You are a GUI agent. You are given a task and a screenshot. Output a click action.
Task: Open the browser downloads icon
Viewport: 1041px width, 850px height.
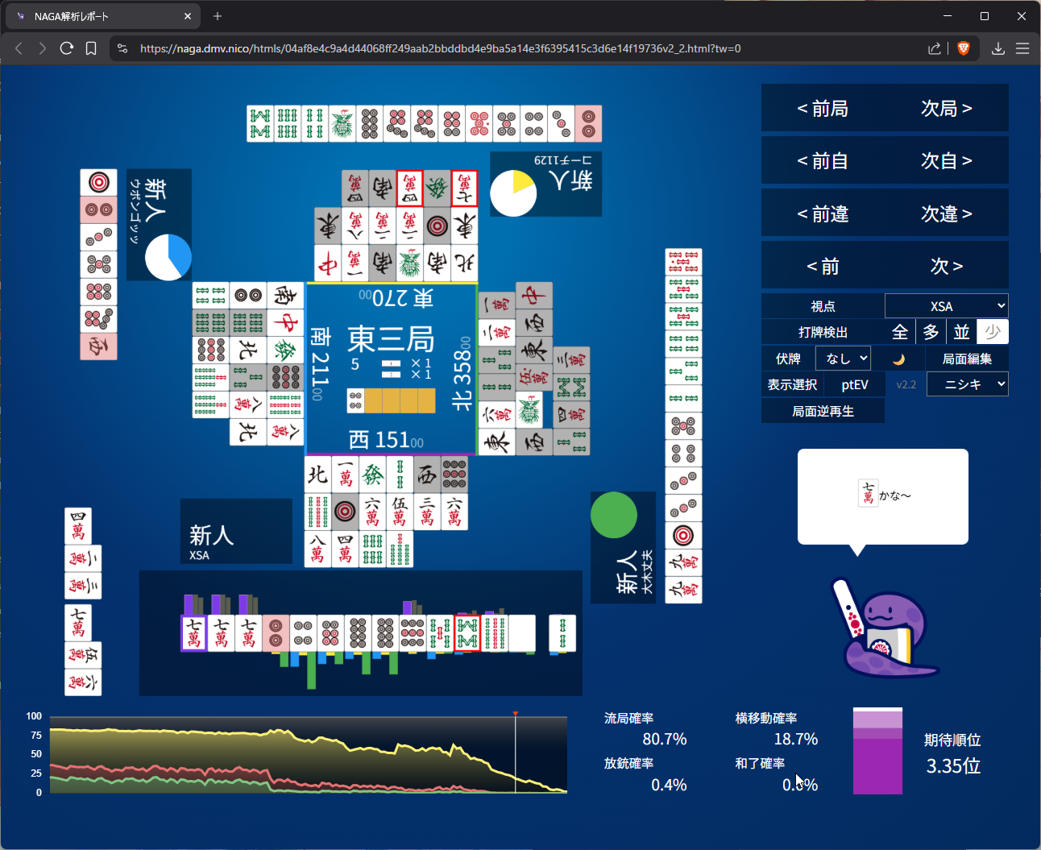(x=997, y=48)
